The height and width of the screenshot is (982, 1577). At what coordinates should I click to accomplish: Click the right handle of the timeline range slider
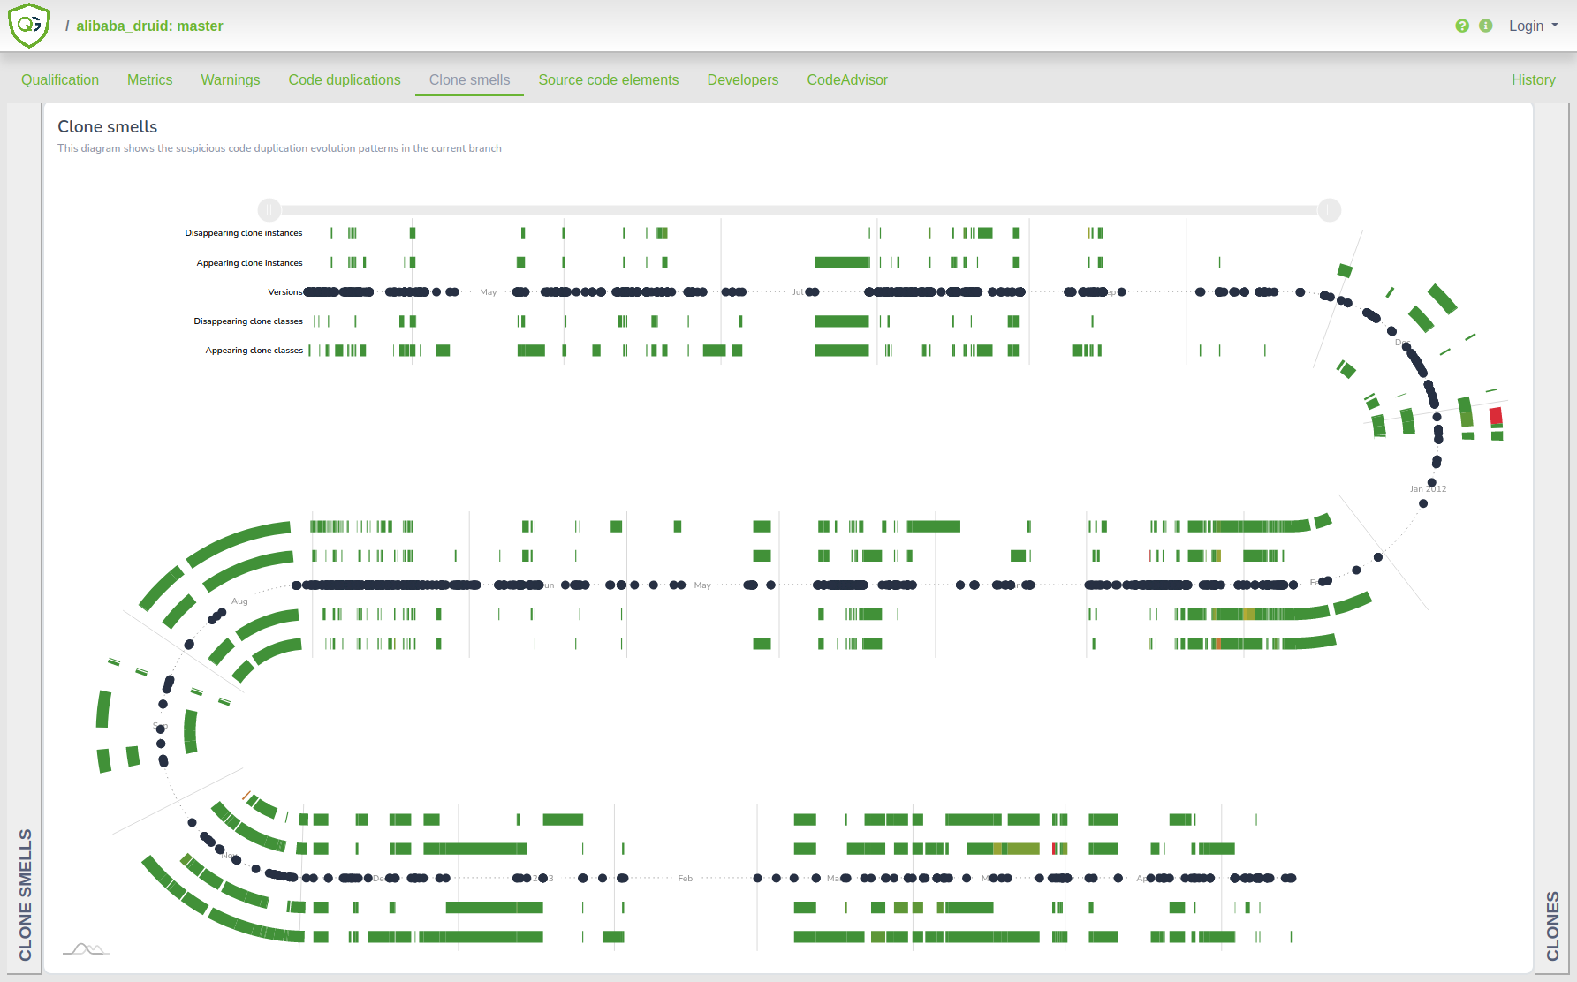point(1330,210)
